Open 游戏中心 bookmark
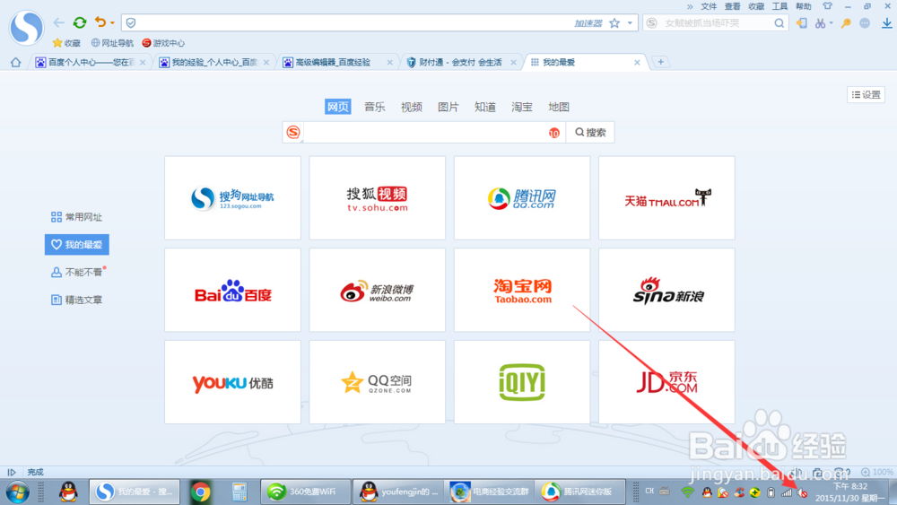 tap(163, 43)
